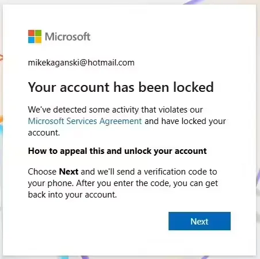The height and width of the screenshot is (259, 260).
Task: Open the Microsoft Services Agreement link
Action: pyautogui.click(x=85, y=121)
